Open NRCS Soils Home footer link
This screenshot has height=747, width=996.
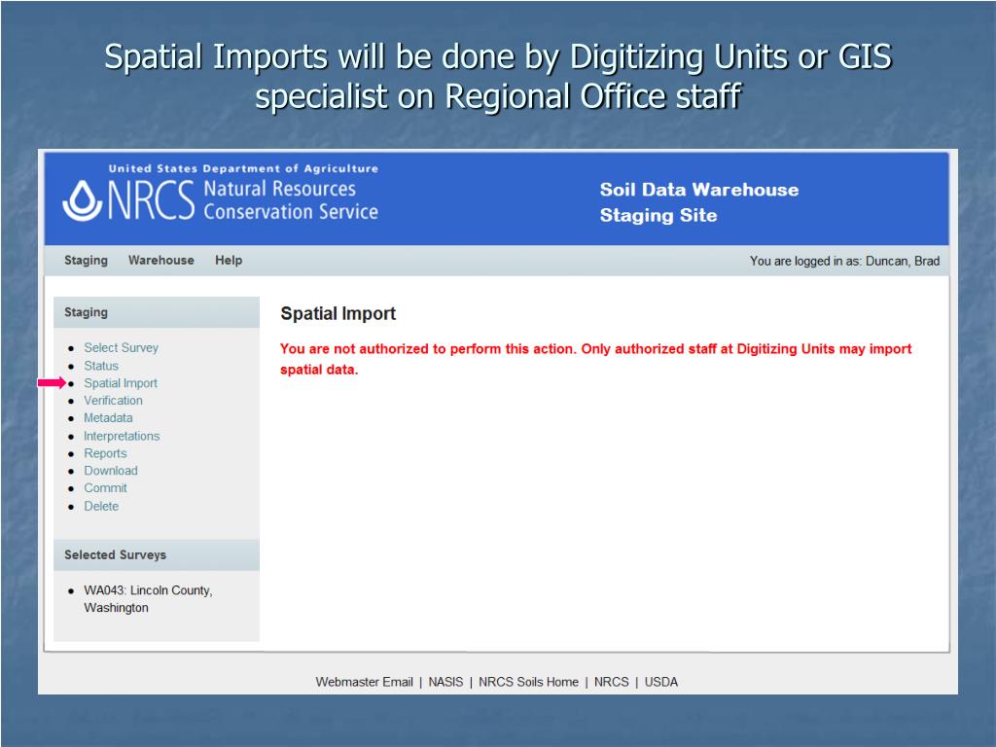coord(528,682)
